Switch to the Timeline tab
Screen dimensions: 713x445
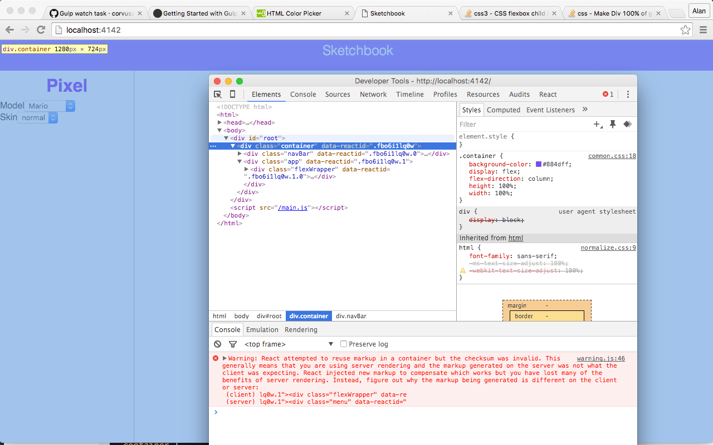coord(410,95)
